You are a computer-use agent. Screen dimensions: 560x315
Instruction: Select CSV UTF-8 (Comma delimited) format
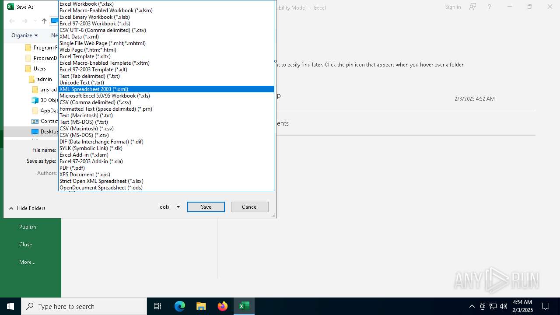tap(166, 30)
